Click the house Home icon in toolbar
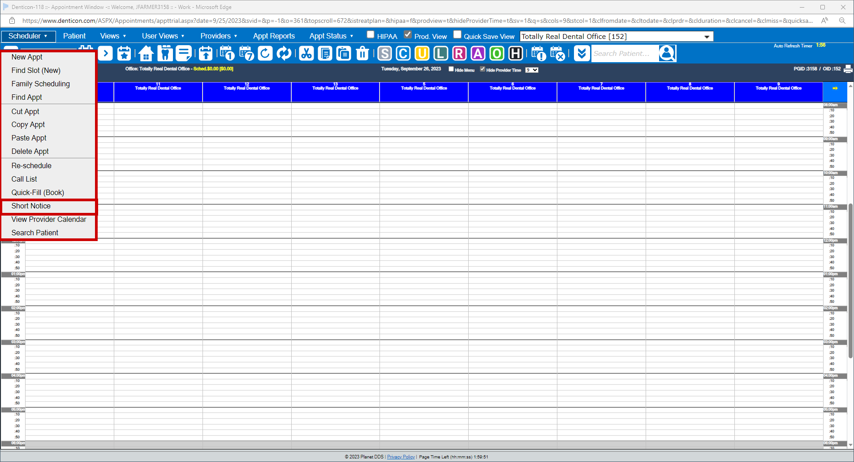 146,54
